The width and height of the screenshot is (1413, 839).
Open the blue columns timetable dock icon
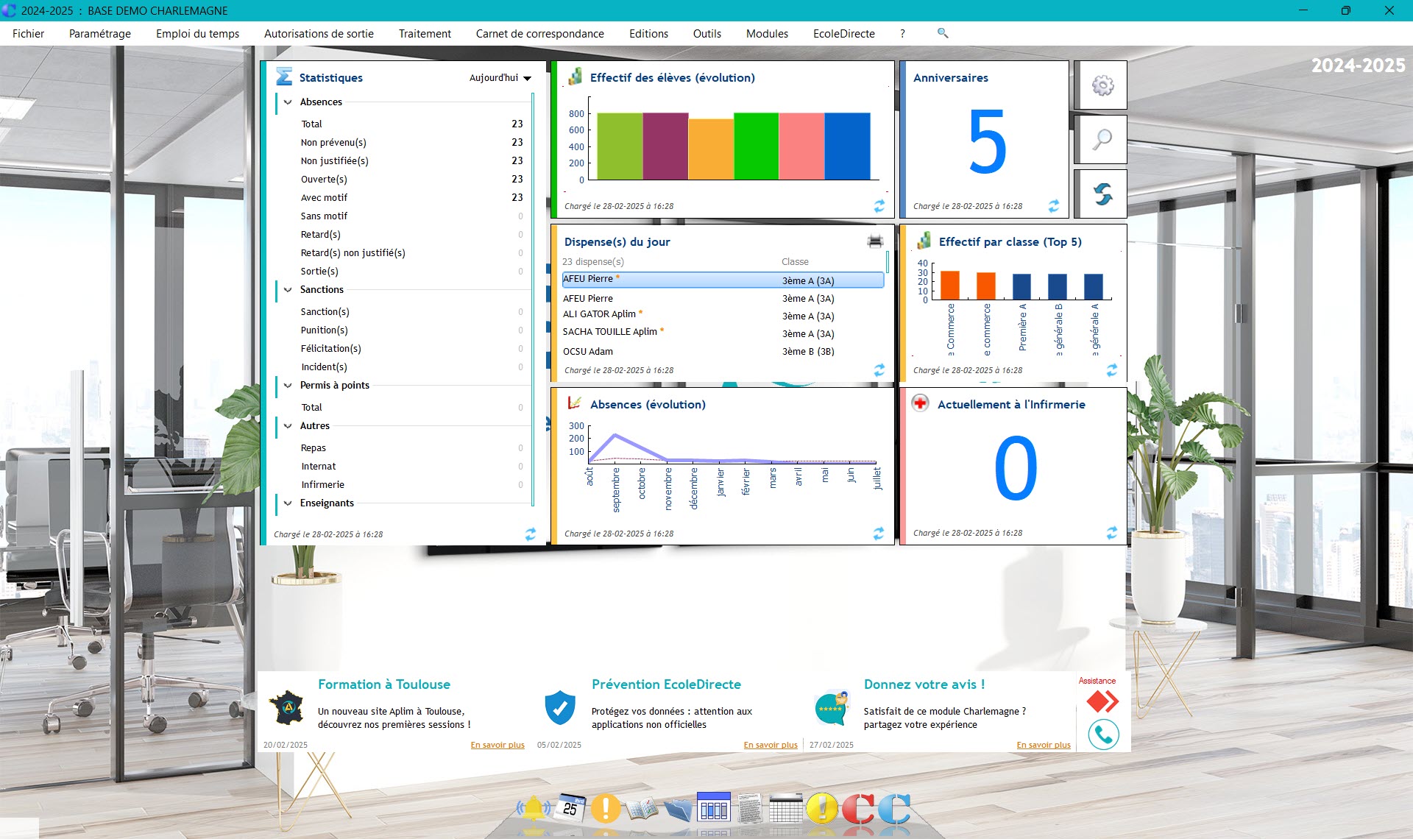[x=713, y=807]
